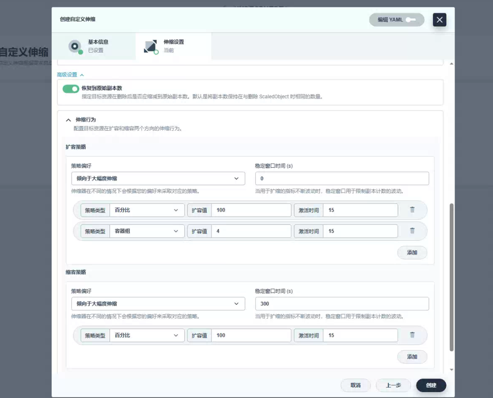
Task: Click the 基本信息 step icon
Action: [75, 47]
